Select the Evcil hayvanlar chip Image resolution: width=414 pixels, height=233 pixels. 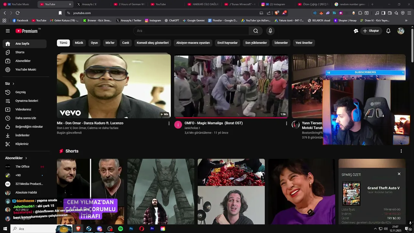(227, 43)
